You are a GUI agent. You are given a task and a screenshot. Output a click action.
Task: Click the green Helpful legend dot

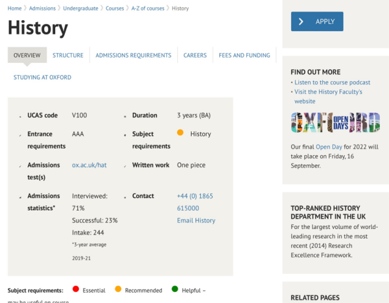[x=175, y=289]
